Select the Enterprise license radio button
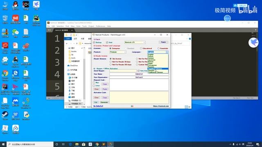The height and width of the screenshot is (147, 262). click(x=111, y=48)
